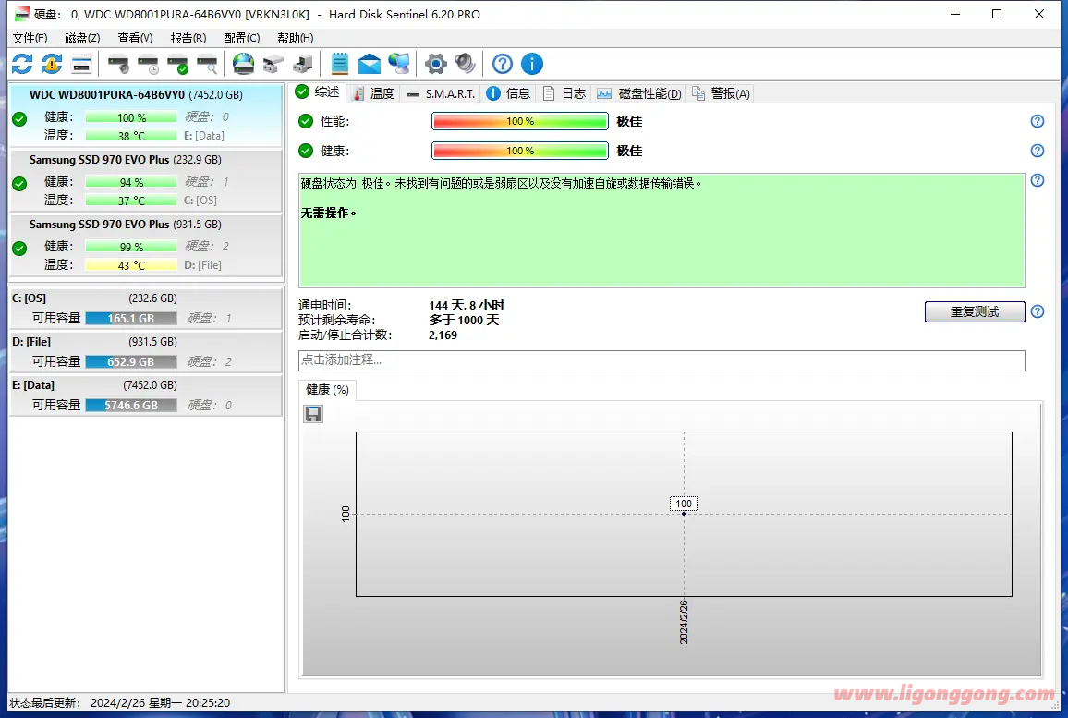Click the globe with monitor network icon
1068x718 pixels.
pyautogui.click(x=398, y=64)
